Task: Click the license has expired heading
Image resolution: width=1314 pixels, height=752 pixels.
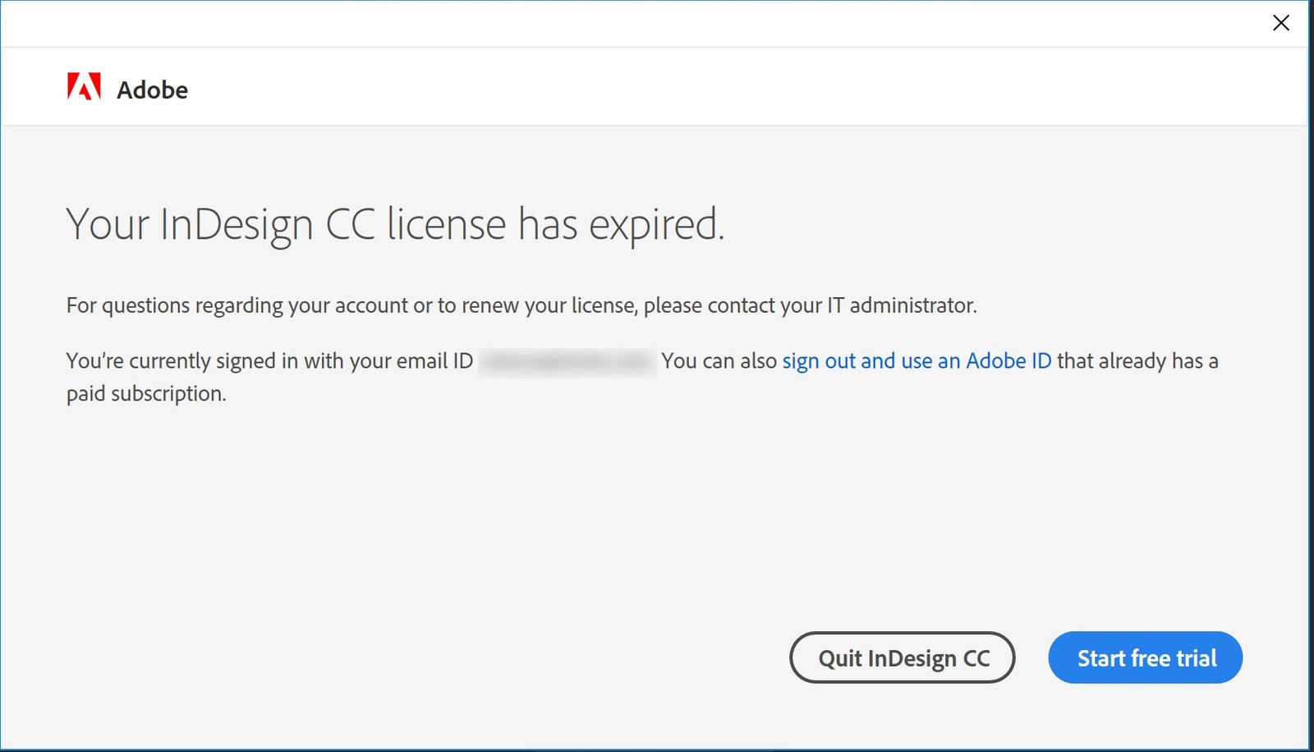Action: coord(395,224)
